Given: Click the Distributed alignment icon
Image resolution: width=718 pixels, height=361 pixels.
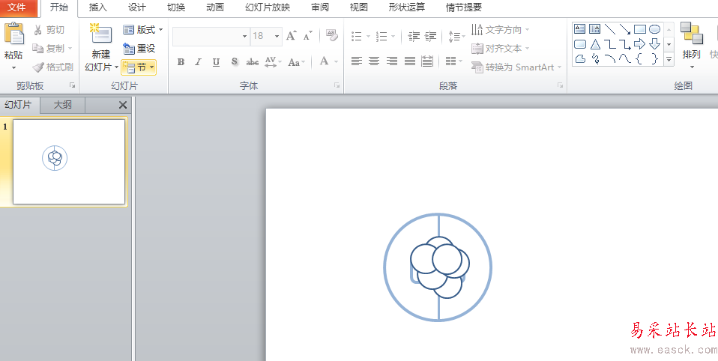Looking at the screenshot, I should point(427,61).
